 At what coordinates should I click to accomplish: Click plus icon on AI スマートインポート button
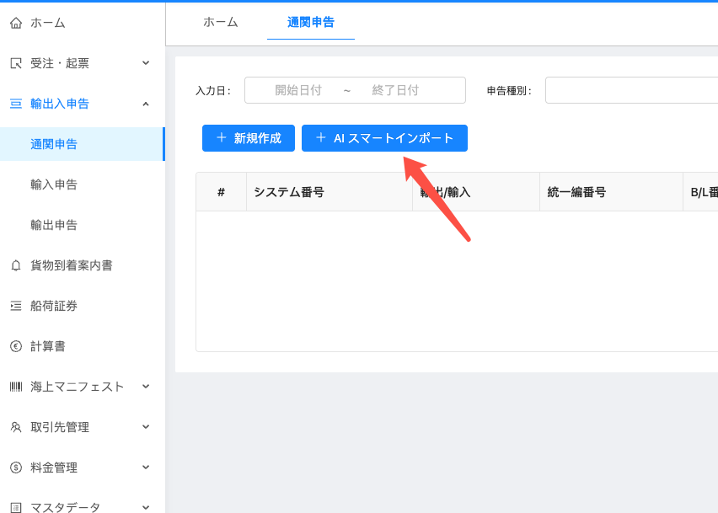(x=321, y=138)
